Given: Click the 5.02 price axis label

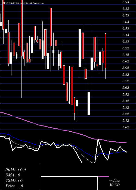Looking at the screenshot, I should pos(126,127).
